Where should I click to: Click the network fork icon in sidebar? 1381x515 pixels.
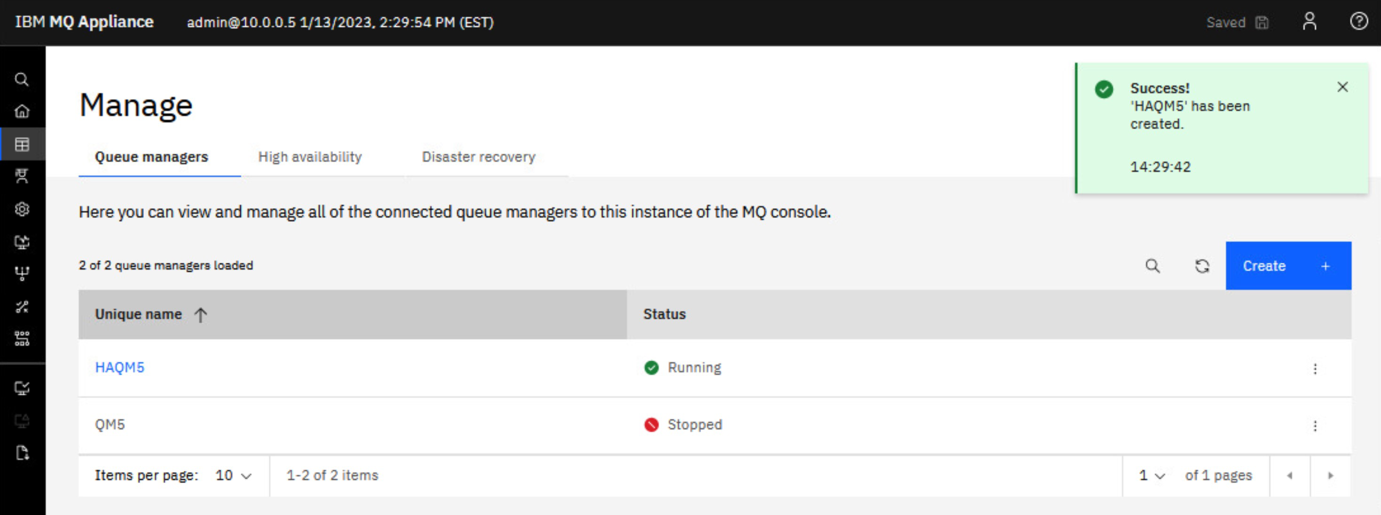pos(22,274)
